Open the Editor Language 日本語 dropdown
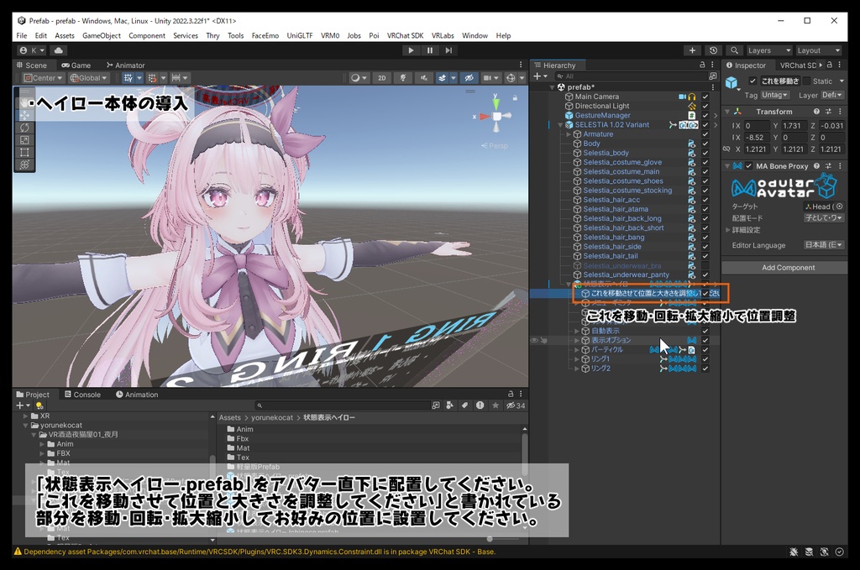This screenshot has width=860, height=570. (824, 245)
